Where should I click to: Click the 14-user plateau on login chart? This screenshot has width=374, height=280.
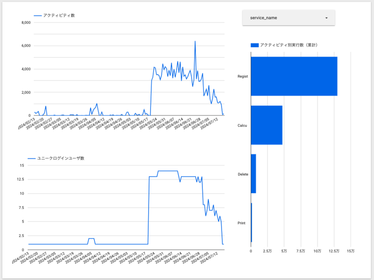click(x=168, y=171)
